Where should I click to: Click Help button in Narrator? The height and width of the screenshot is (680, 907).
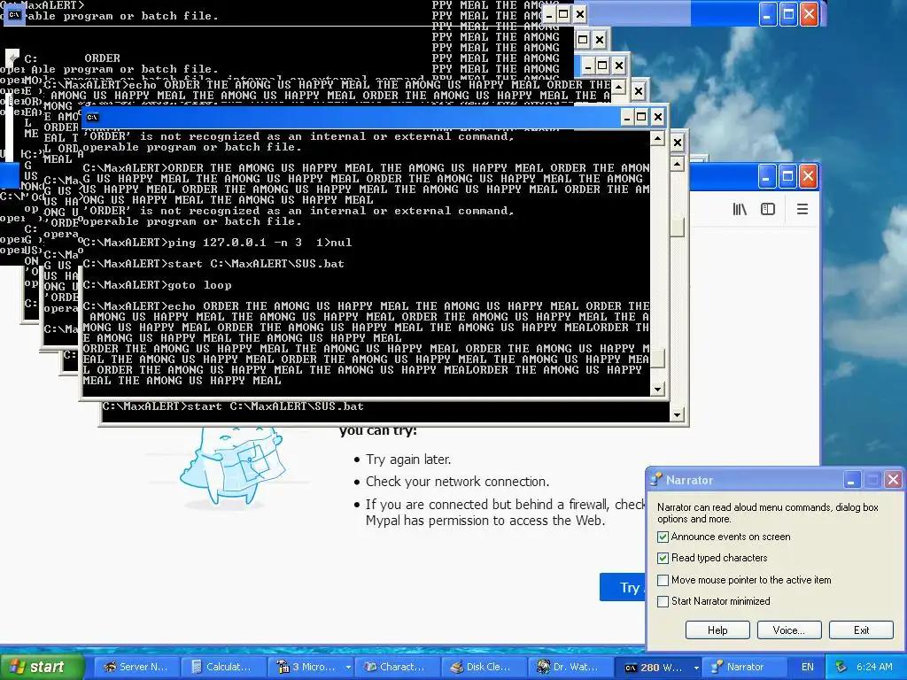tap(717, 630)
